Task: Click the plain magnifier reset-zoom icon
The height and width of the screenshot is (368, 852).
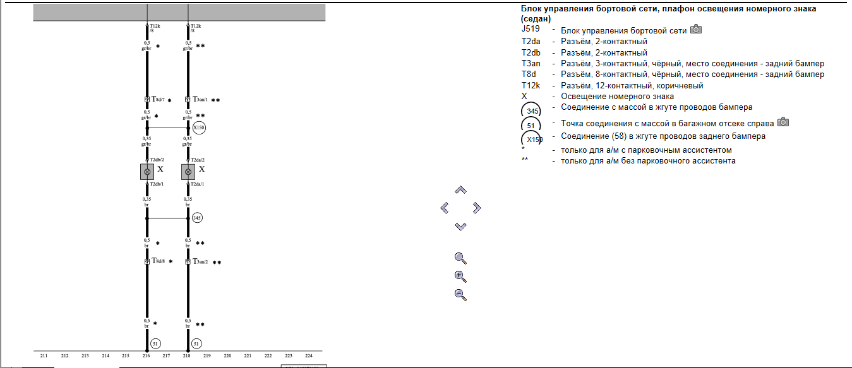Action: tap(460, 258)
